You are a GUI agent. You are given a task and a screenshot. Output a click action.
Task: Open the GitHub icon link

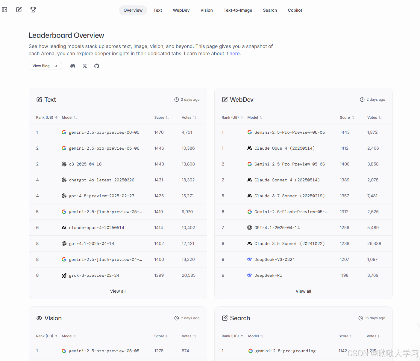pyautogui.click(x=97, y=66)
